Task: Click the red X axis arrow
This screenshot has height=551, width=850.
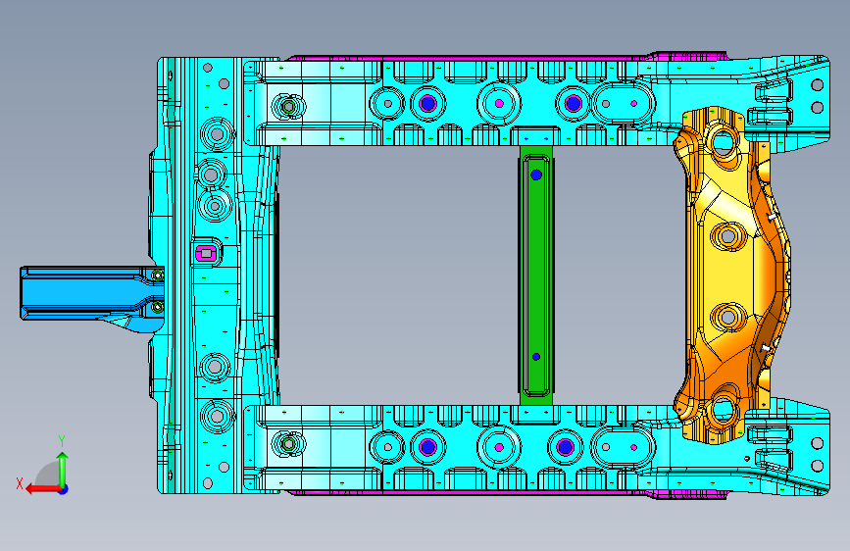Action: coord(42,489)
